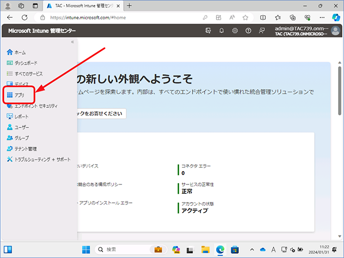
Task: Click the Microsoft Intune 管理センター title
Action: (42, 31)
